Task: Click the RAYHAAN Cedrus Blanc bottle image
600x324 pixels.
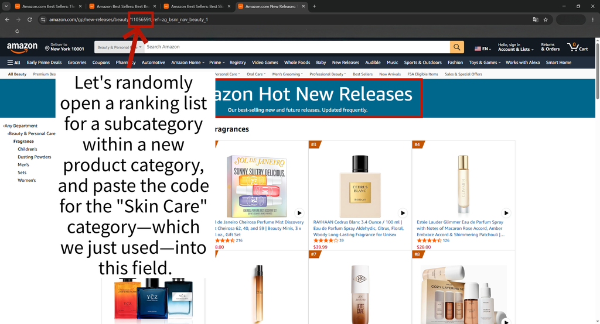Action: (x=360, y=186)
